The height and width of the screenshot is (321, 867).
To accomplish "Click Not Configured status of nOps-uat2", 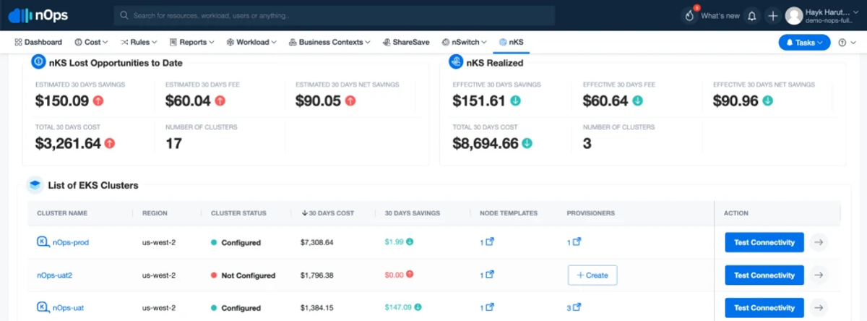I will [243, 275].
